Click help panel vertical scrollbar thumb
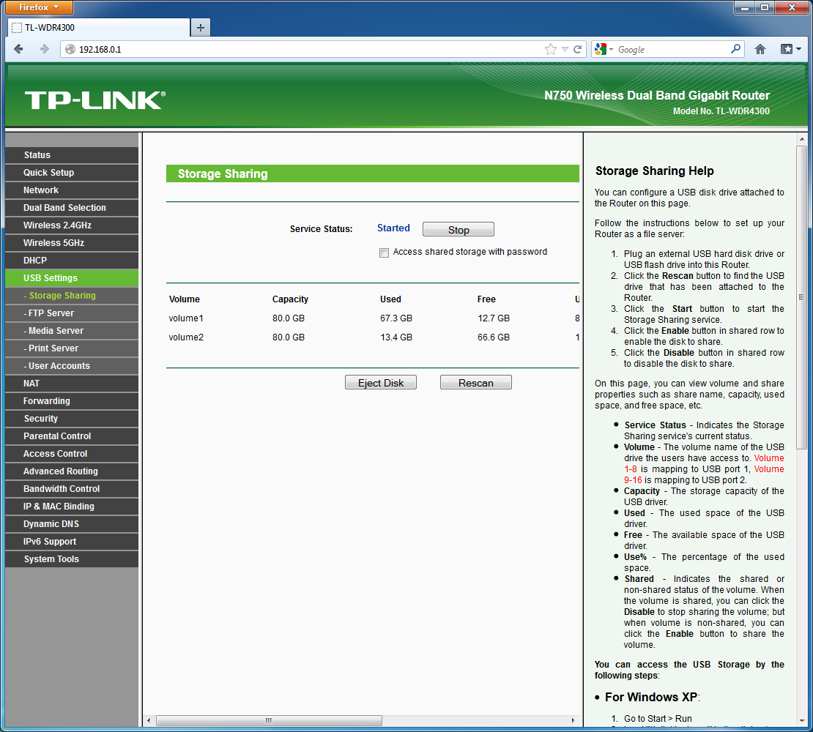The width and height of the screenshot is (813, 732). [801, 297]
